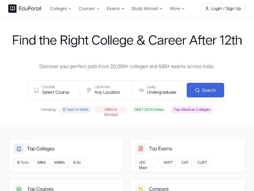Screen dimensions: 254x191
Task: Open the Exams navigation menu
Action: click(x=115, y=9)
